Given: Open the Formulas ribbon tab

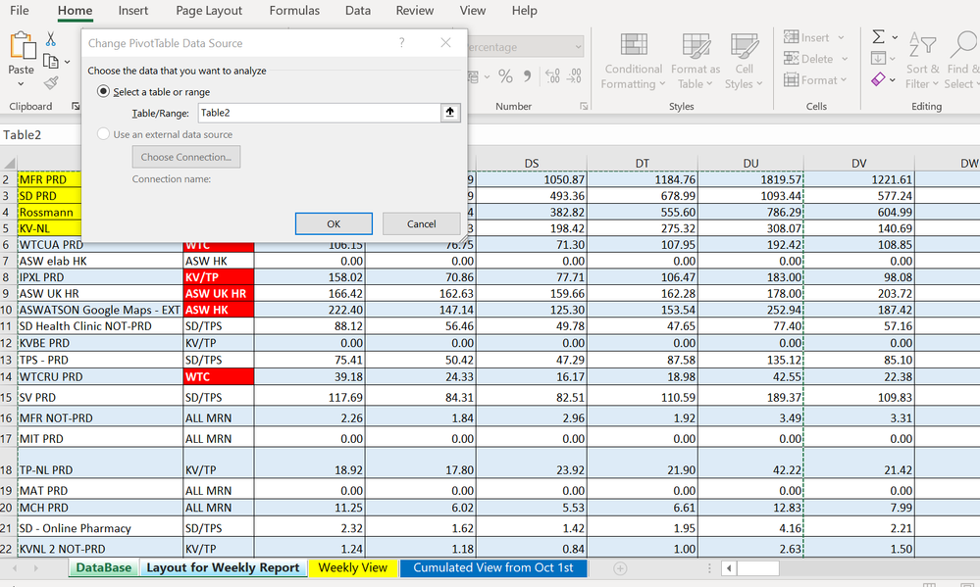Looking at the screenshot, I should (x=294, y=11).
